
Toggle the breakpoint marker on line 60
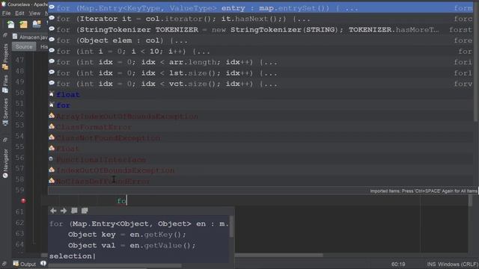pyautogui.click(x=23, y=201)
